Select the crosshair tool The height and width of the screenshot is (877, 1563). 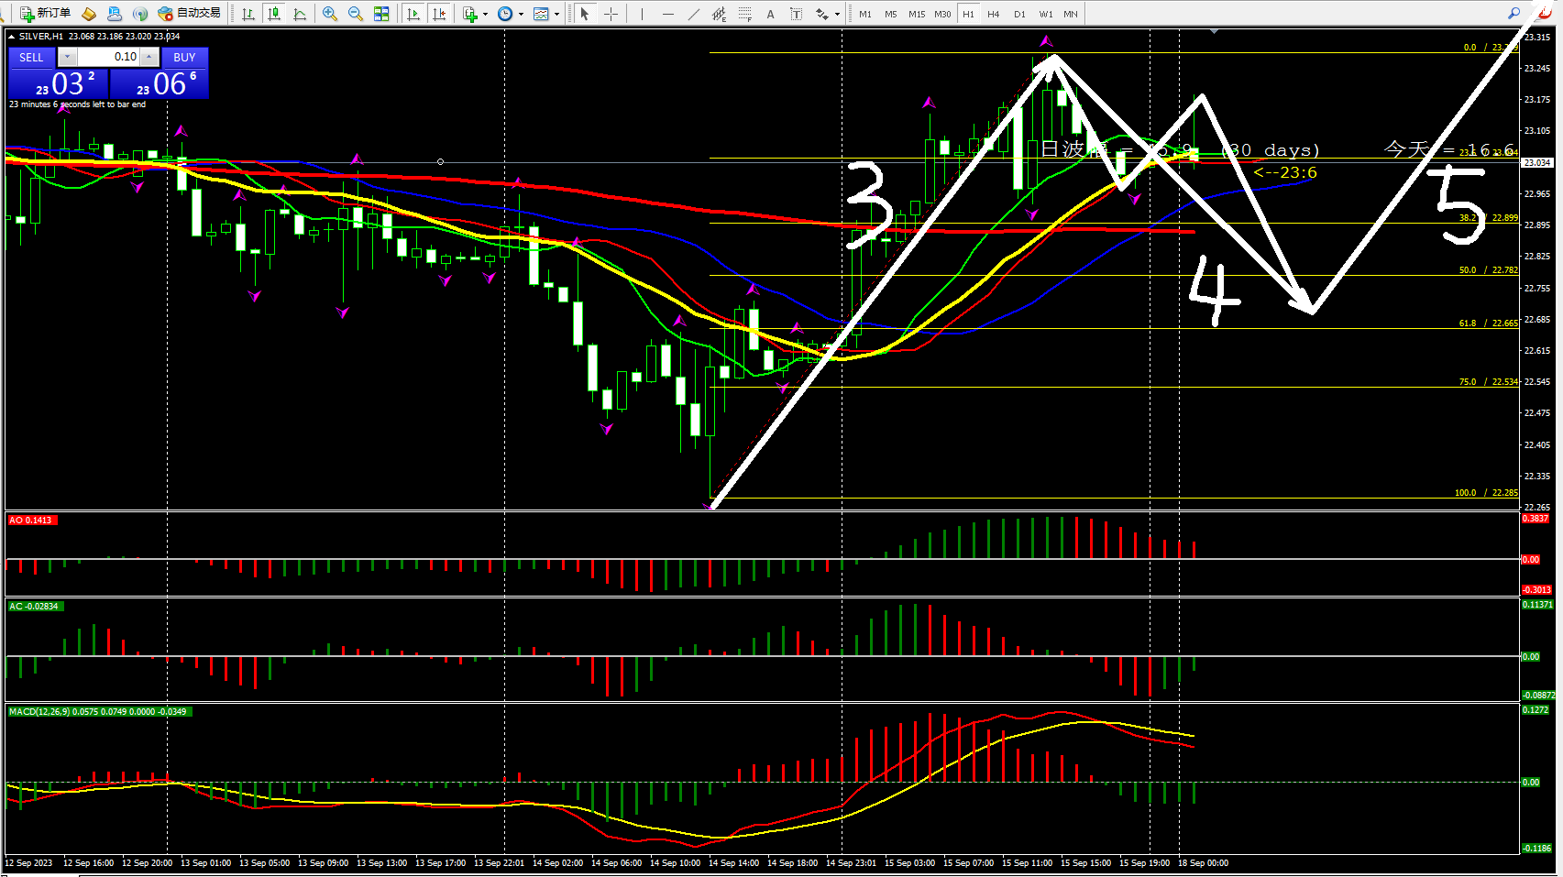(611, 14)
